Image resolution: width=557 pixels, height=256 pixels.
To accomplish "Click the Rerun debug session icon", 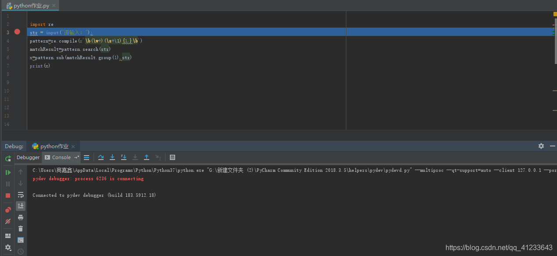I will (7, 157).
